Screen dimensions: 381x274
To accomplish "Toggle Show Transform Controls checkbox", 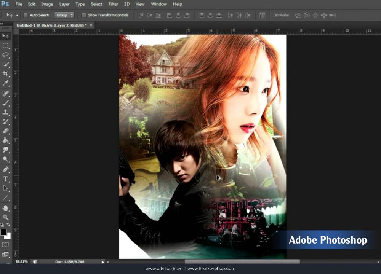I will click(x=84, y=15).
